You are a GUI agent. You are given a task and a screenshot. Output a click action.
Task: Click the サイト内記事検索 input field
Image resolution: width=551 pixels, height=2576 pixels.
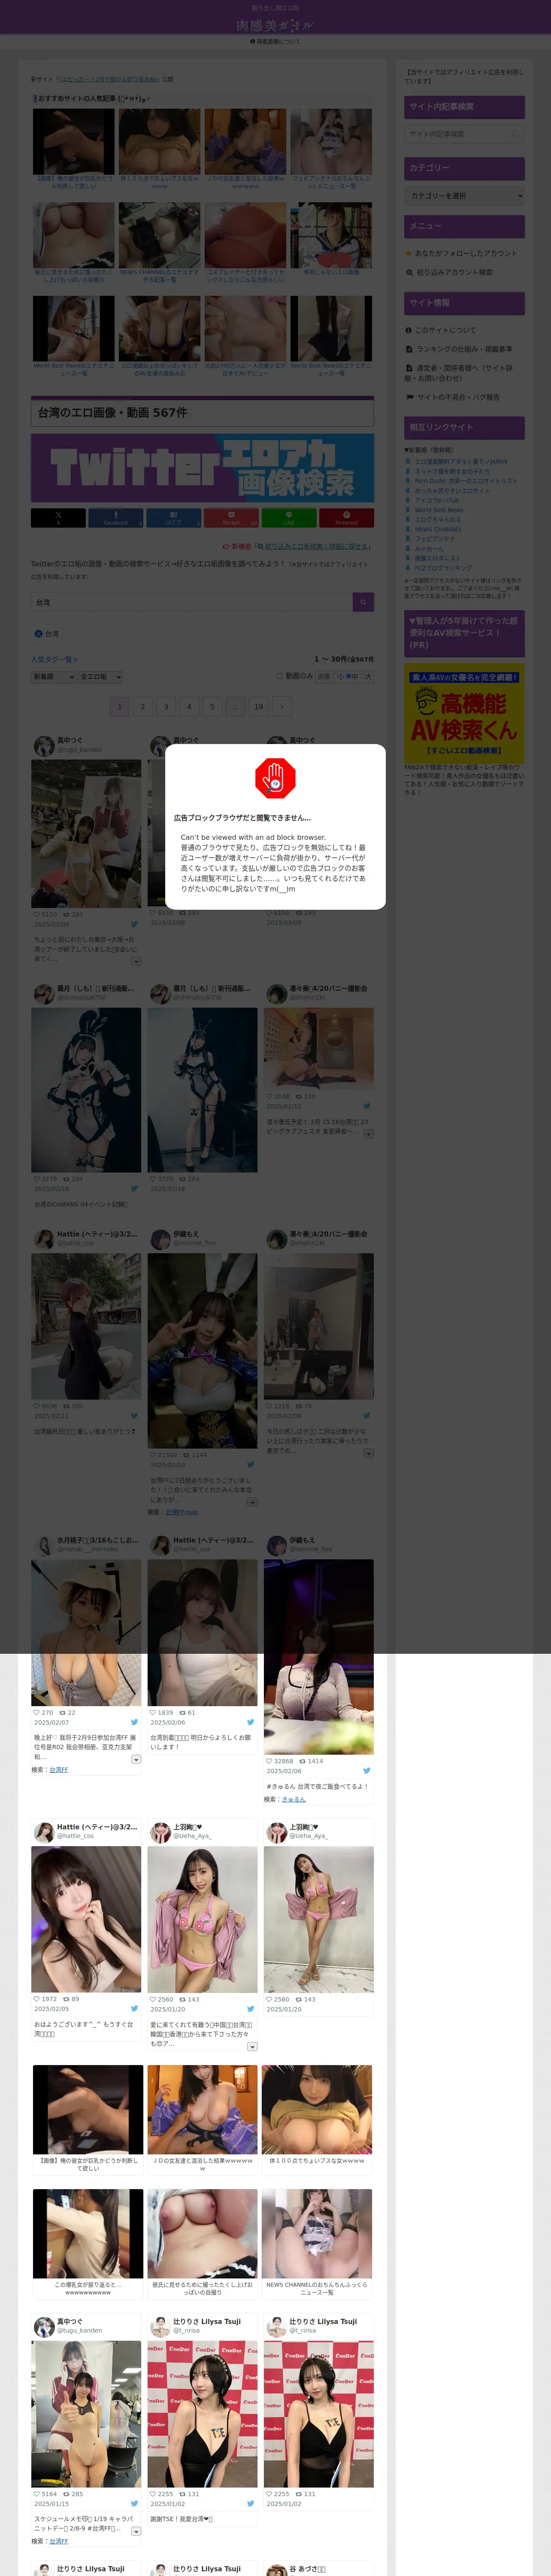tap(464, 134)
